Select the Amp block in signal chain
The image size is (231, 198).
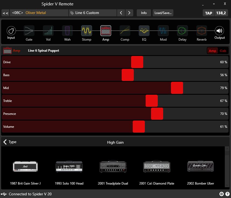[x=106, y=31]
